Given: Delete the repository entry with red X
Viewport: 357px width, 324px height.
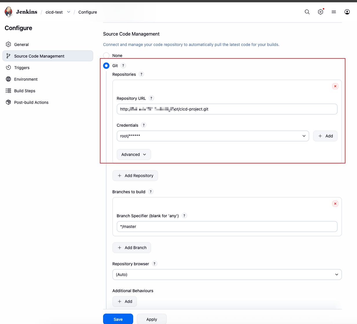Looking at the screenshot, I should pyautogui.click(x=335, y=86).
